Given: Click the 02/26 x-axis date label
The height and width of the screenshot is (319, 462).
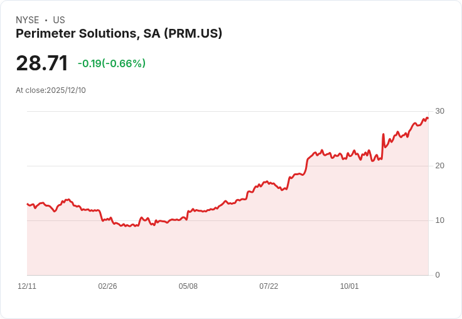Looking at the screenshot, I should pos(107,286).
